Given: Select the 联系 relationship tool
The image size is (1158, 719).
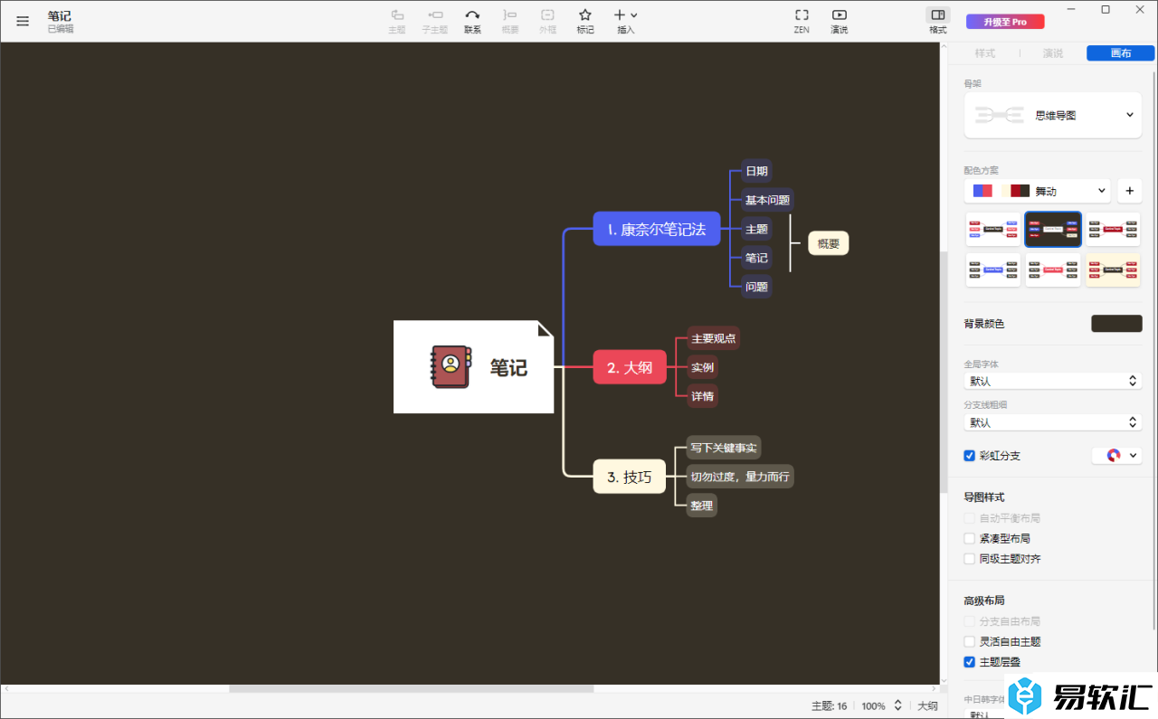Looking at the screenshot, I should pyautogui.click(x=472, y=21).
